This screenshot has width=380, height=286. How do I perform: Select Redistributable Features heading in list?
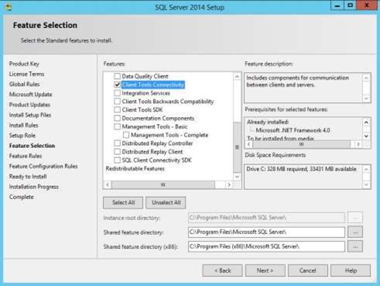tap(135, 169)
